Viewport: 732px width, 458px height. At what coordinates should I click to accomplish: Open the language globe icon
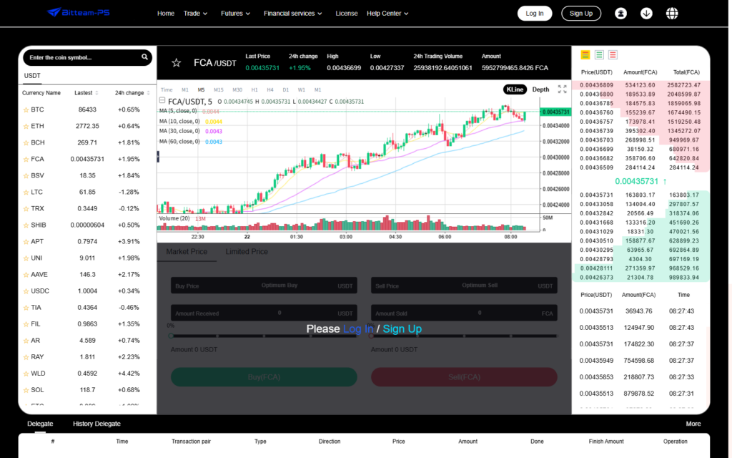tap(672, 14)
